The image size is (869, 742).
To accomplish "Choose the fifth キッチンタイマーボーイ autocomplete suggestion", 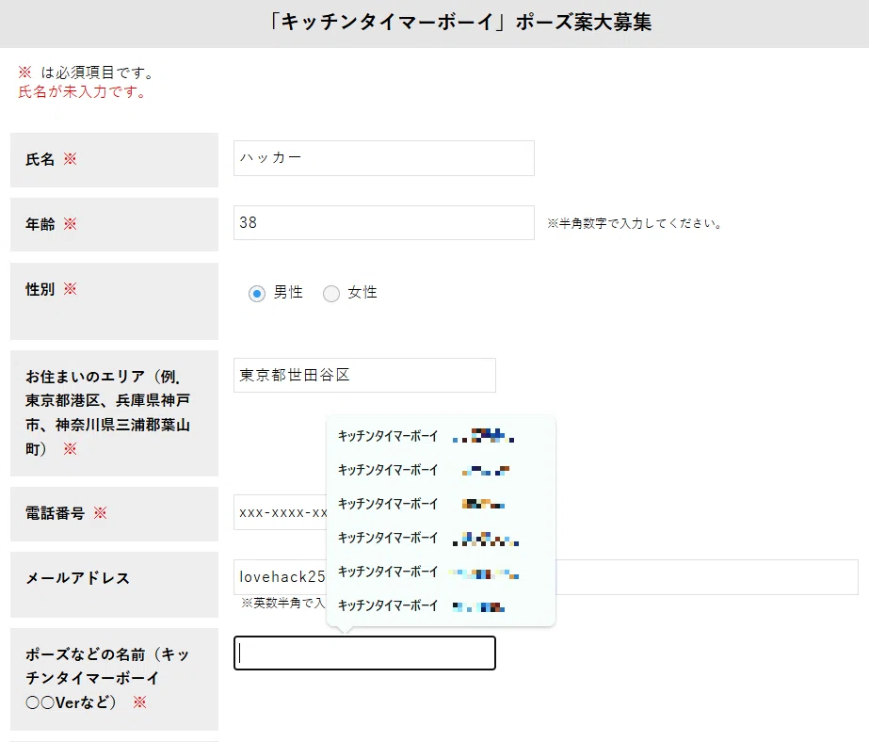I will pyautogui.click(x=441, y=572).
